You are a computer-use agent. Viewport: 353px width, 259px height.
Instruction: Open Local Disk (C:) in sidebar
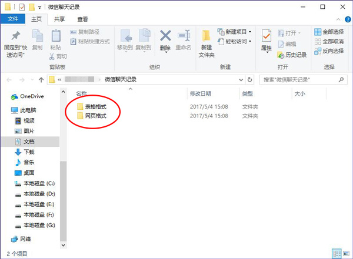click(x=35, y=183)
